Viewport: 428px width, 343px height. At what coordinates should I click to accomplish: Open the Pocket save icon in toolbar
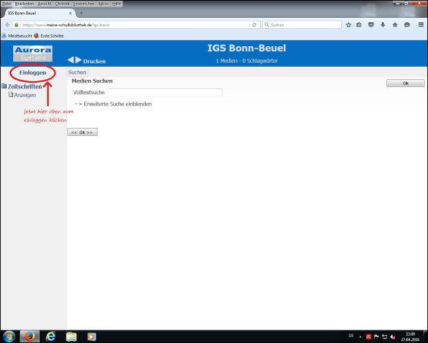[371, 24]
